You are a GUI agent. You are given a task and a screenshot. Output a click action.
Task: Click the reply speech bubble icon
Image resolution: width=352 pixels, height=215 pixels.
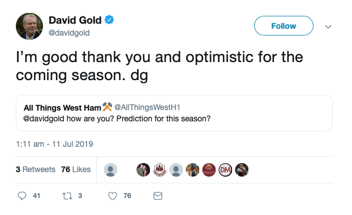[x=22, y=196]
